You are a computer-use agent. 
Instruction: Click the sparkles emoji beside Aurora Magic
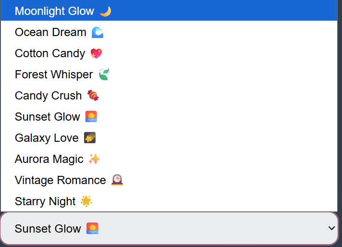tap(94, 159)
